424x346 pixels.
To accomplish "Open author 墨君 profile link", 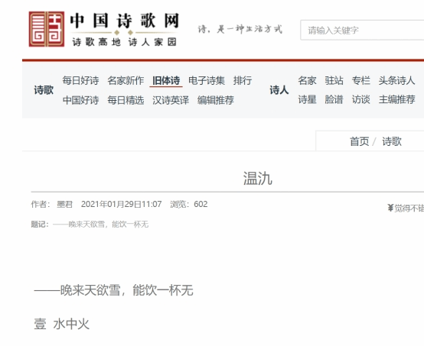I will [x=64, y=204].
